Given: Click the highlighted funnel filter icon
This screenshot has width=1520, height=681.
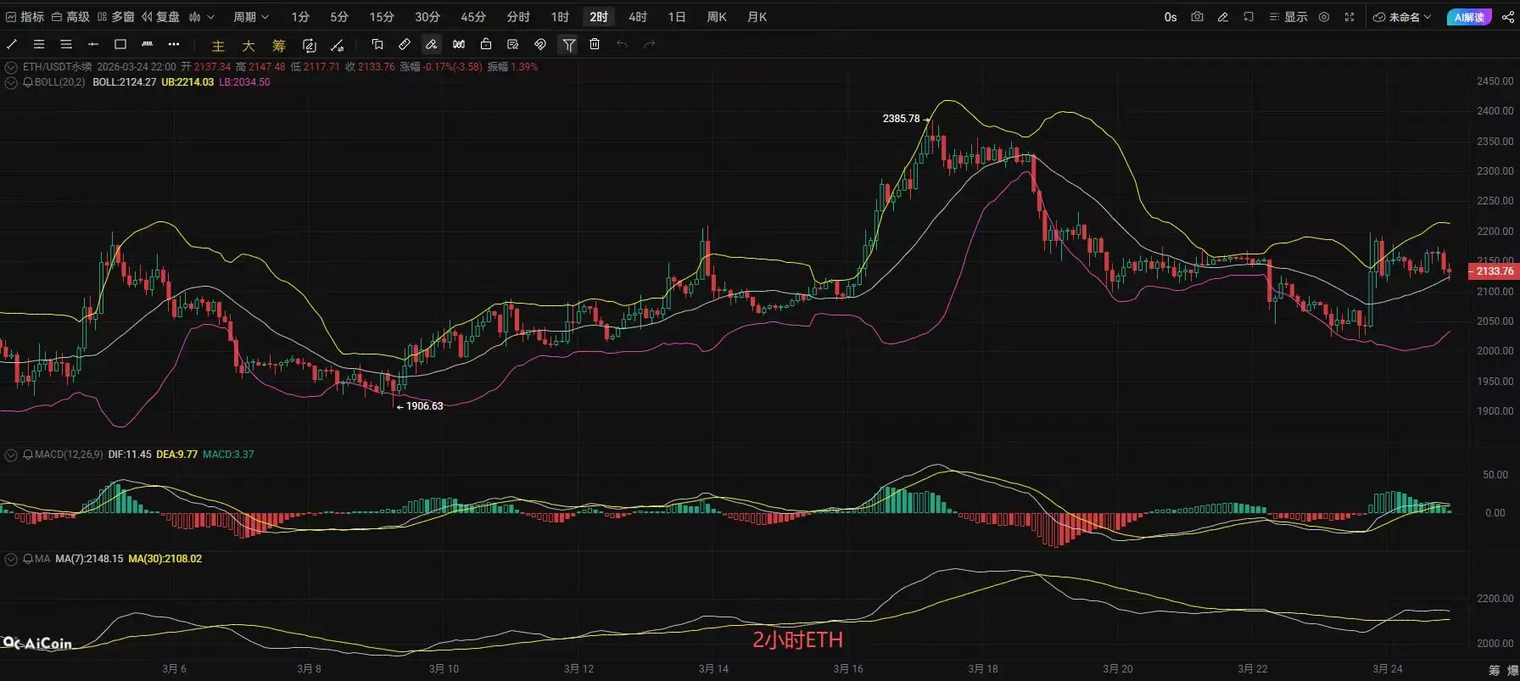Looking at the screenshot, I should [568, 44].
